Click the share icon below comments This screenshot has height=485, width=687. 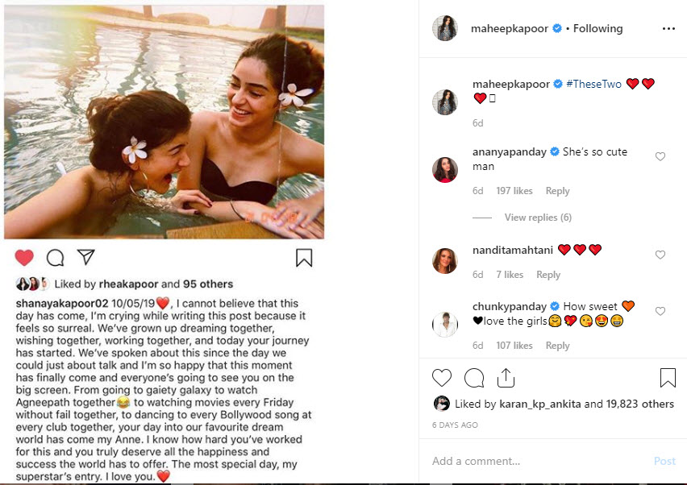(x=506, y=377)
